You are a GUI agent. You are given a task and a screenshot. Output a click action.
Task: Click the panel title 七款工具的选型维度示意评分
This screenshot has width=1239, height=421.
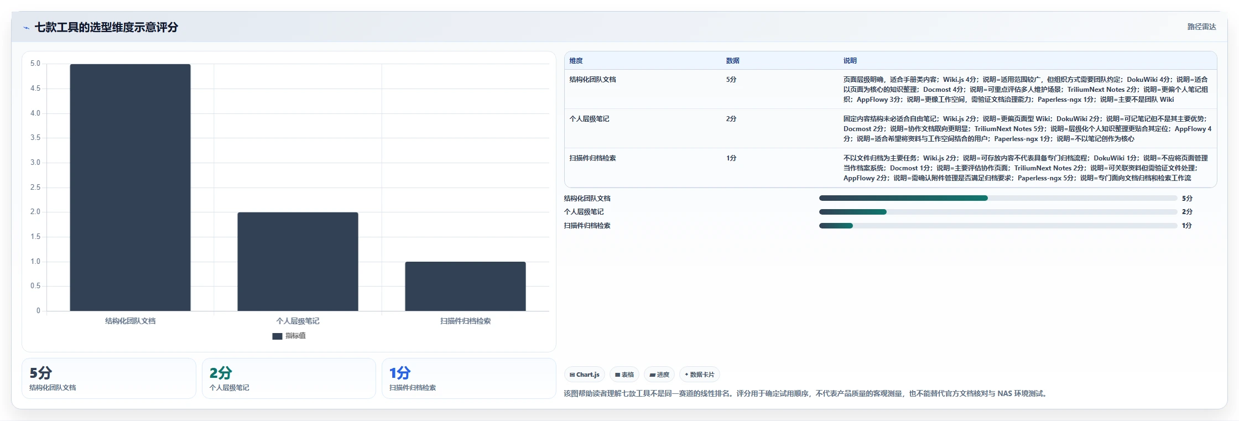(x=106, y=28)
